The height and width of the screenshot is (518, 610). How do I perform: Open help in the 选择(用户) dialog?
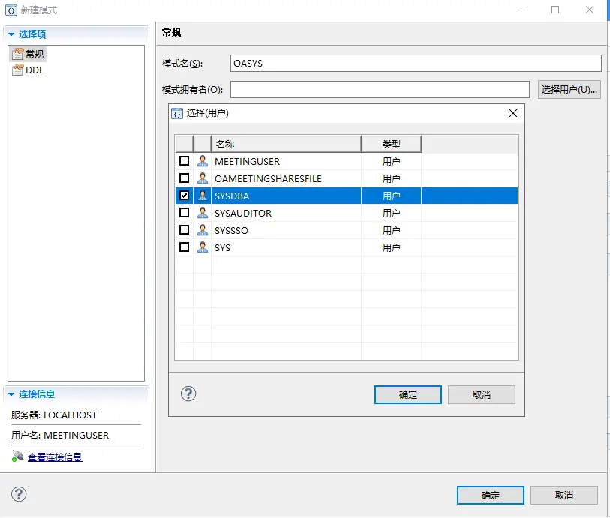188,394
